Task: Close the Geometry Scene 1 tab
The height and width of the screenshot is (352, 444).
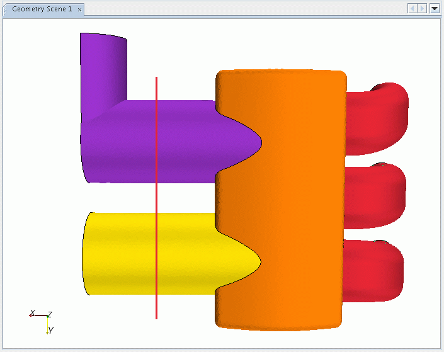Action: tap(79, 9)
